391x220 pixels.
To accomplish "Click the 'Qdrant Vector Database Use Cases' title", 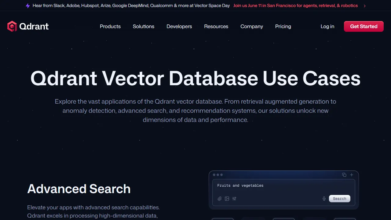I will pyautogui.click(x=195, y=78).
